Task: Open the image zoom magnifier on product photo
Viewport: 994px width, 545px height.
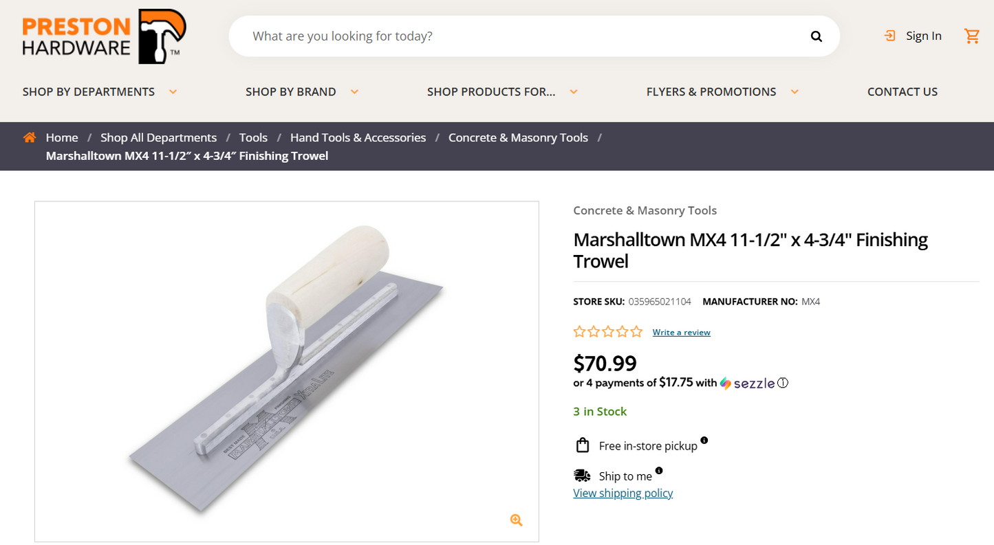Action: point(515,520)
